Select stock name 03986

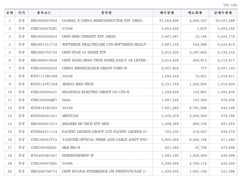tap(67, 164)
